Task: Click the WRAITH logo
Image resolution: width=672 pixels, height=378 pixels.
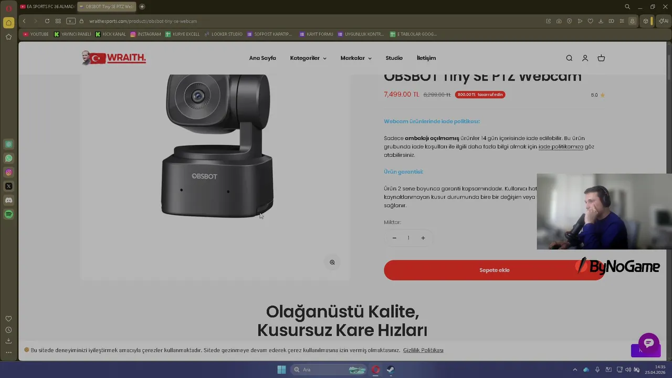Action: [x=113, y=58]
